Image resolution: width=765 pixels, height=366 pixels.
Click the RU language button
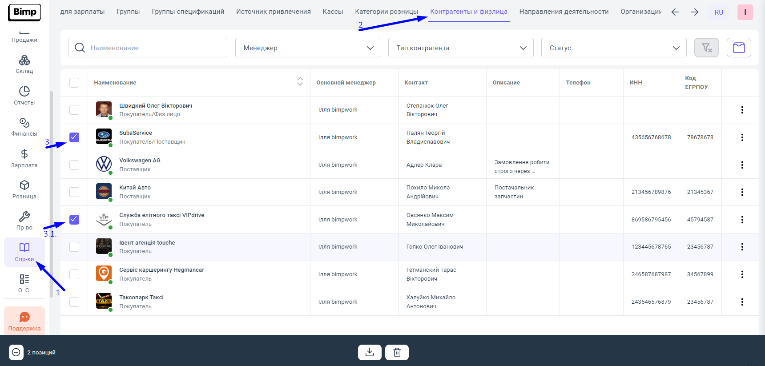click(x=719, y=12)
